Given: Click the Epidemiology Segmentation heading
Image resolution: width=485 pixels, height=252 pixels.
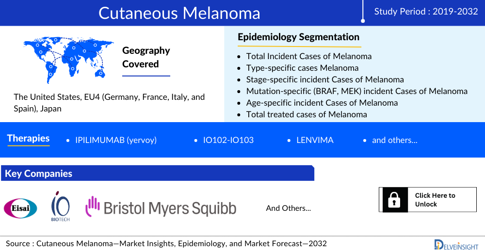Looking at the screenshot, I should tap(298, 37).
